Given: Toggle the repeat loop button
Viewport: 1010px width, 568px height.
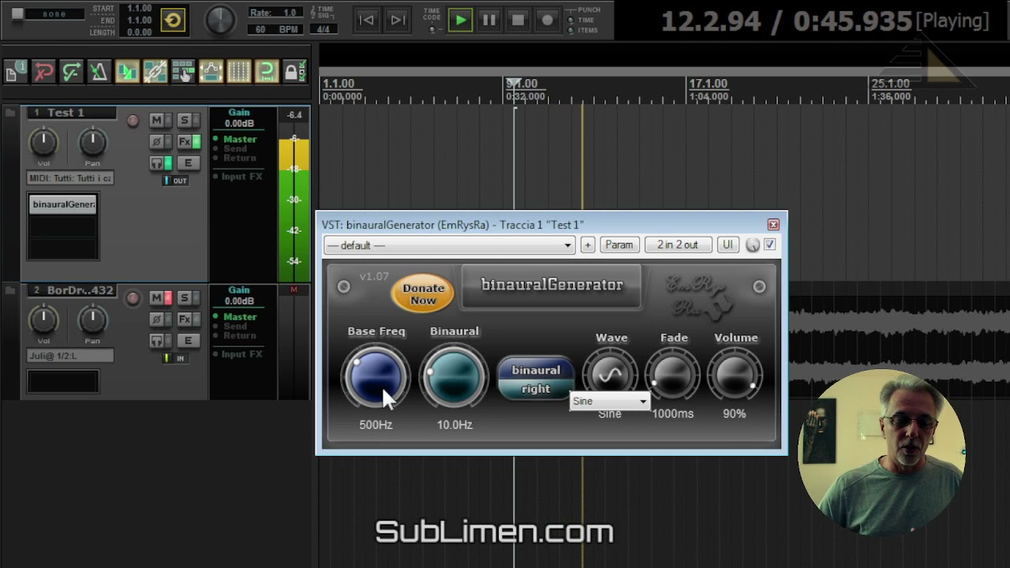Looking at the screenshot, I should pos(172,21).
